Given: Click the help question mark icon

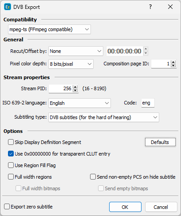Looking at the screenshot, I should pyautogui.click(x=150, y=7).
